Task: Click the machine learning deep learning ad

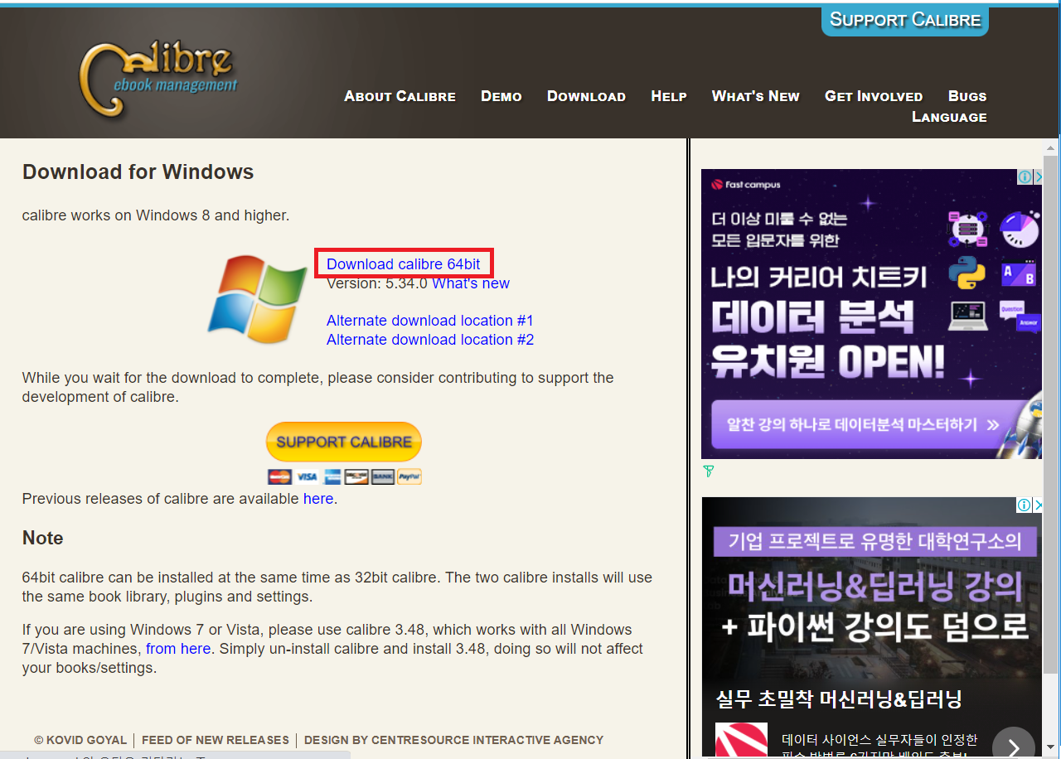Action: (x=872, y=627)
